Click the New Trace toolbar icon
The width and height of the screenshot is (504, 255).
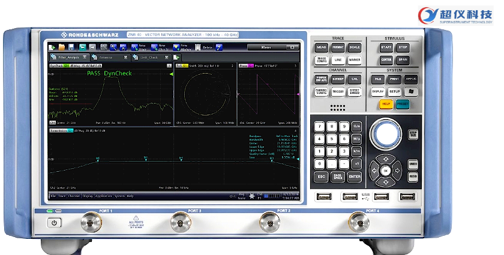point(133,47)
